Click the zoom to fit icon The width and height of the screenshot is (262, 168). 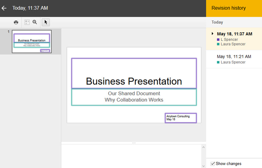[27, 22]
